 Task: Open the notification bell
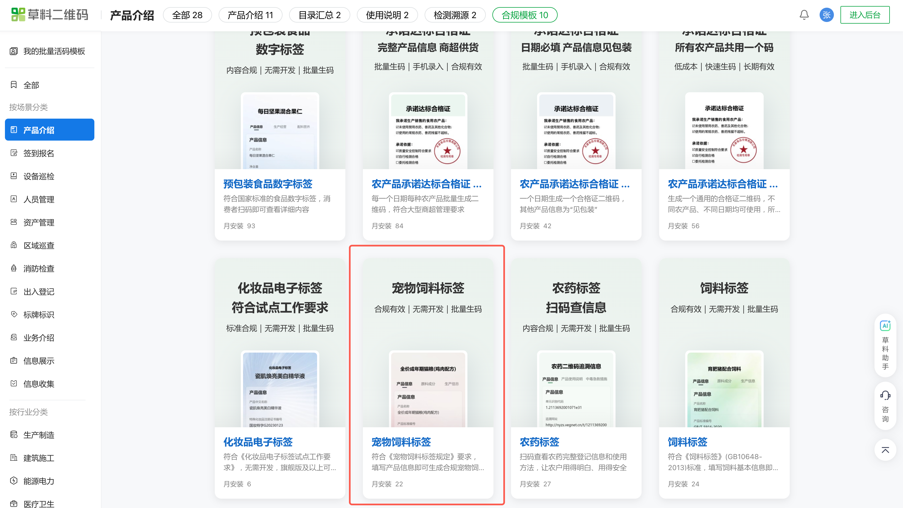804,15
